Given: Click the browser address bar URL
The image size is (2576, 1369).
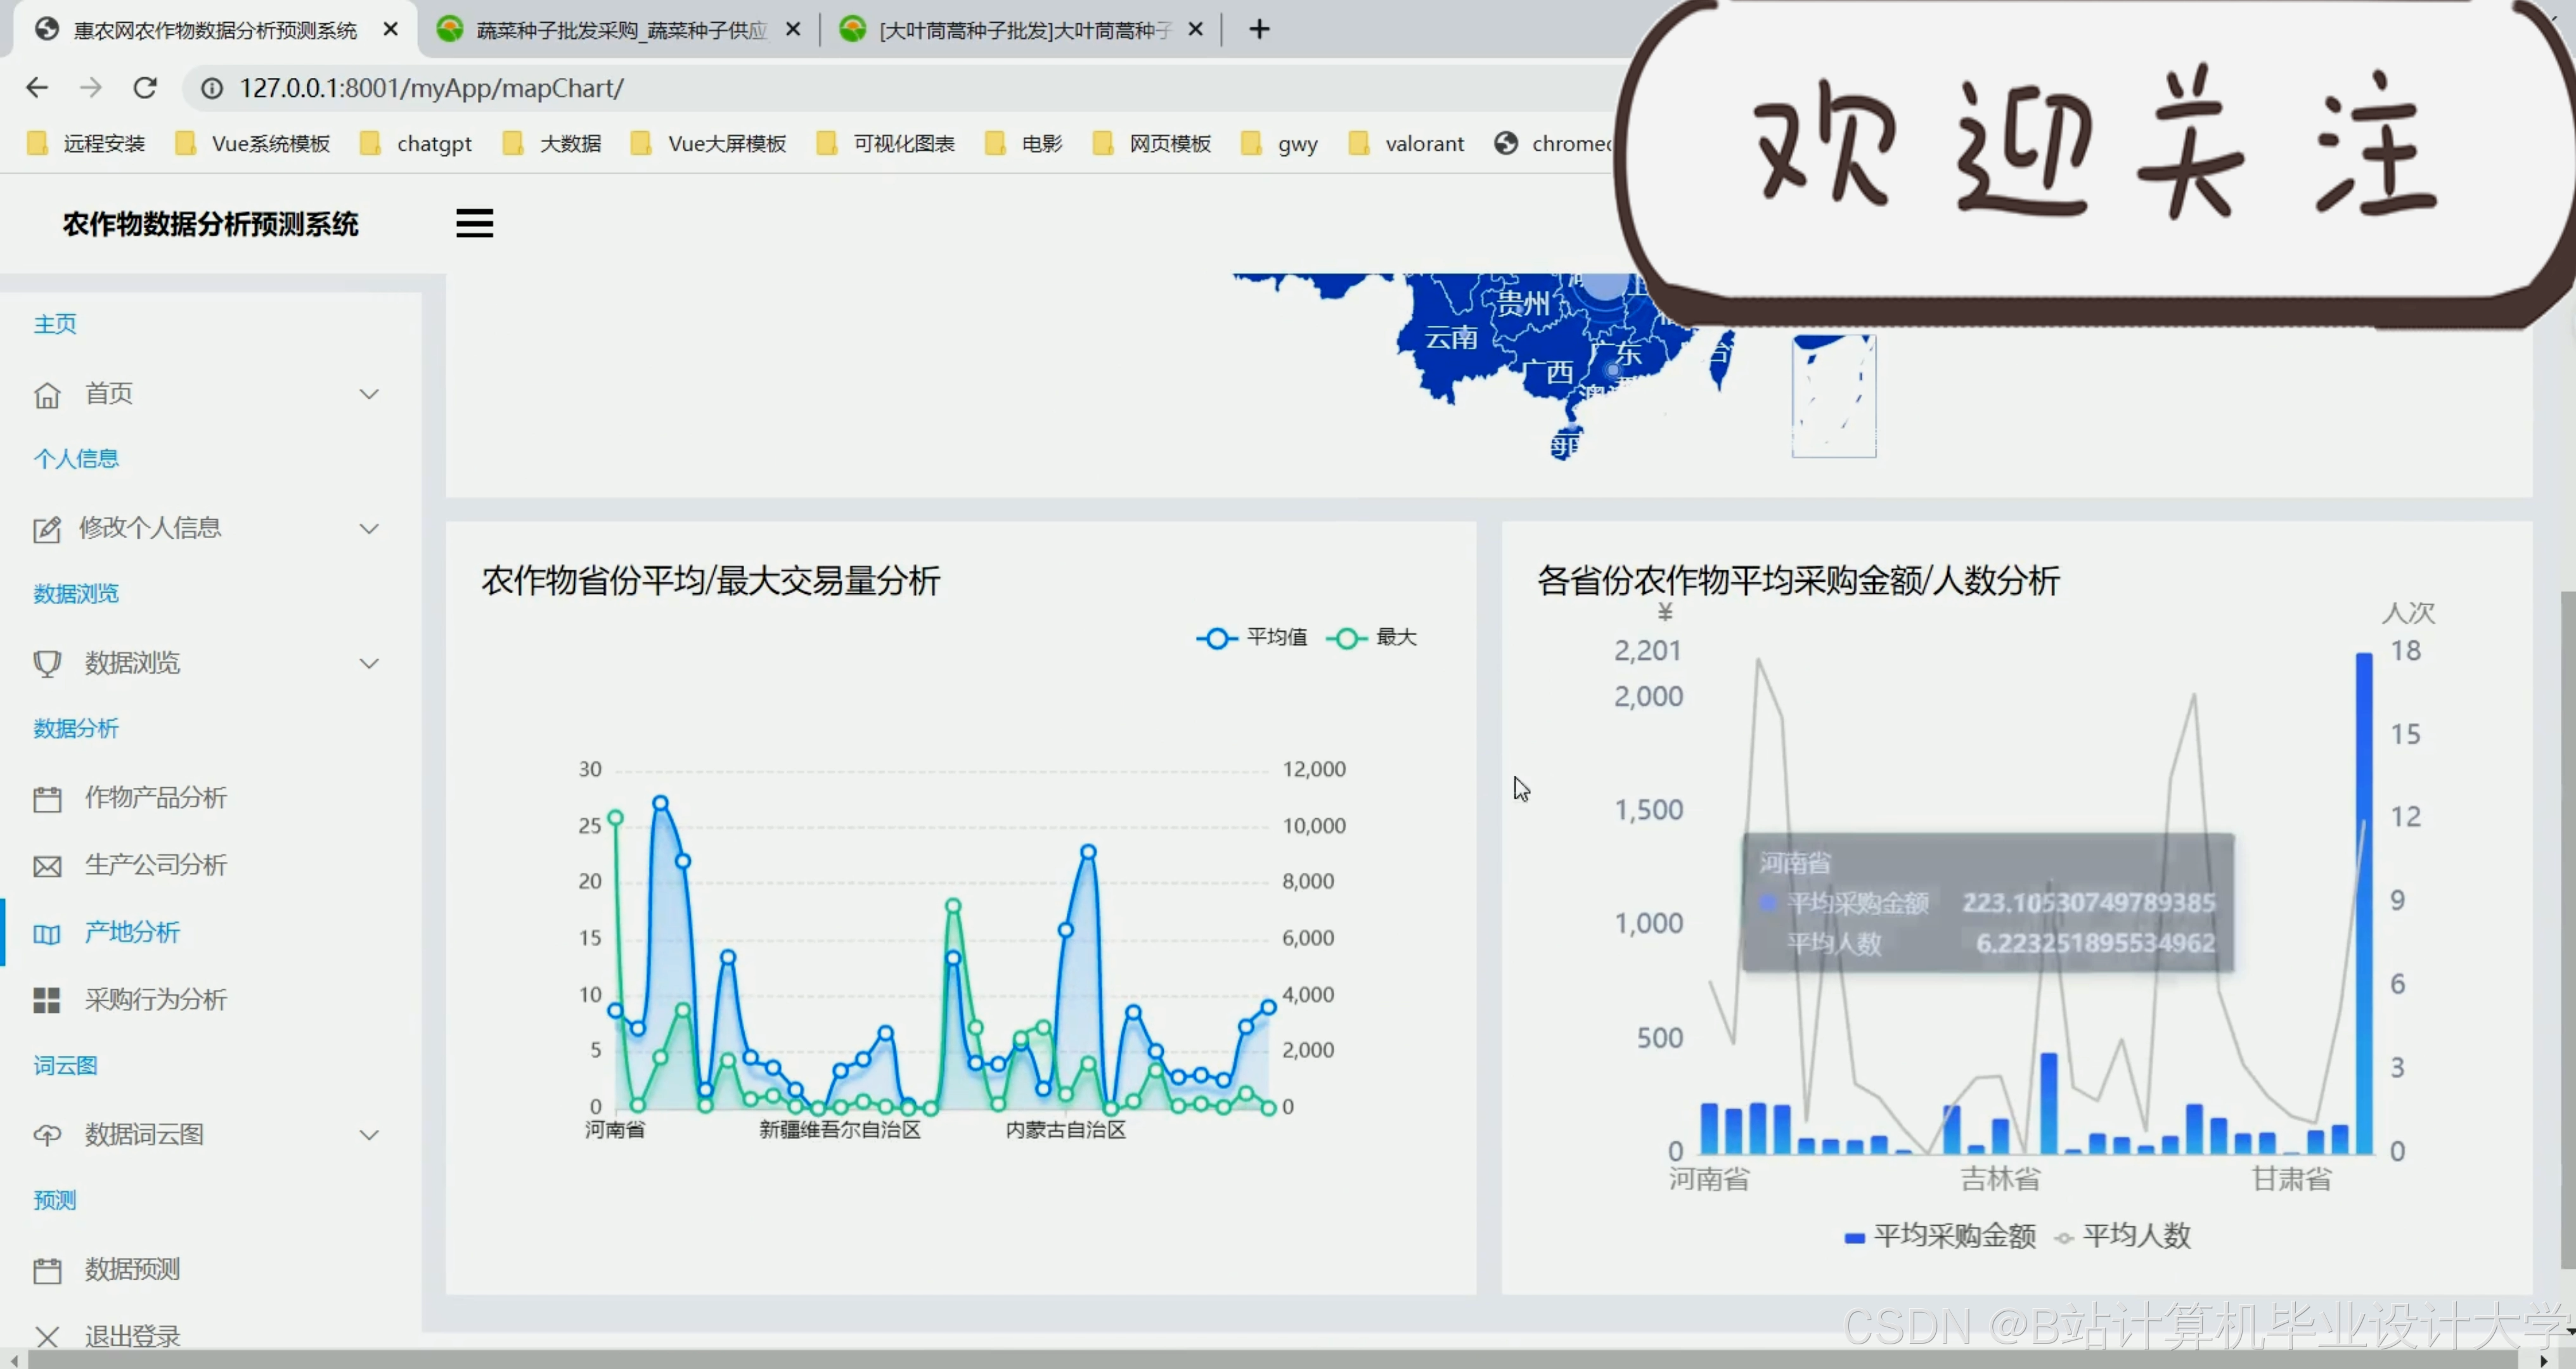Looking at the screenshot, I should pos(430,88).
